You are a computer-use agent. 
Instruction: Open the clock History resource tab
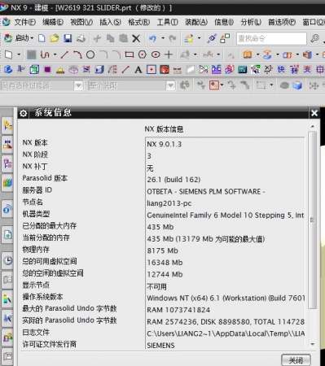(7, 260)
